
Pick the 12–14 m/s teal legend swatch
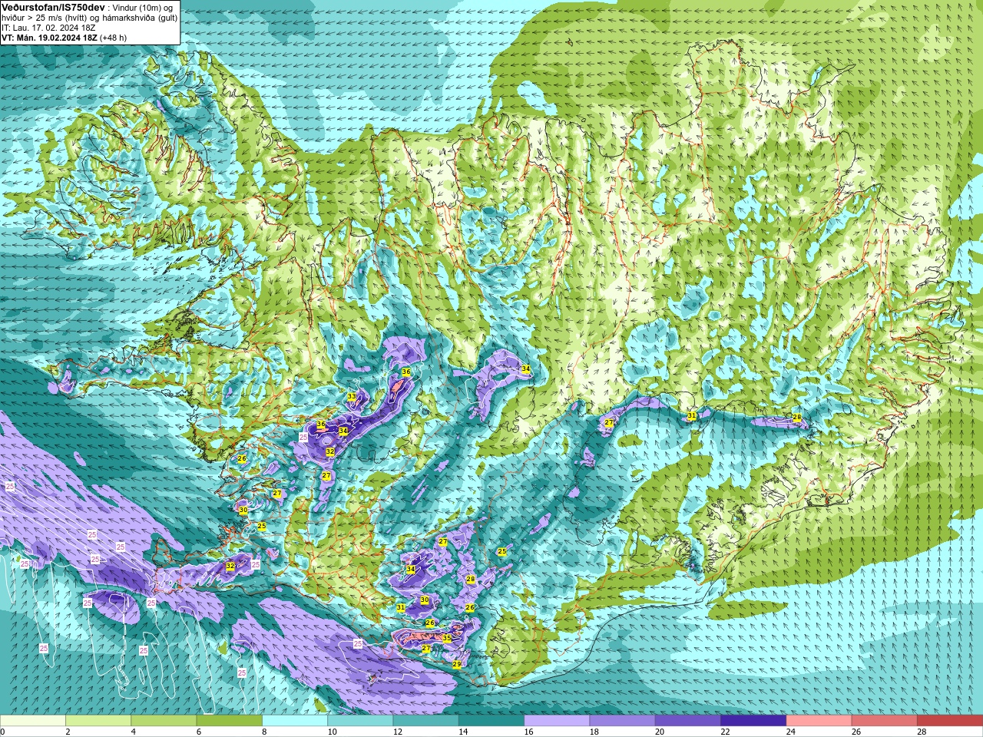coord(426,721)
